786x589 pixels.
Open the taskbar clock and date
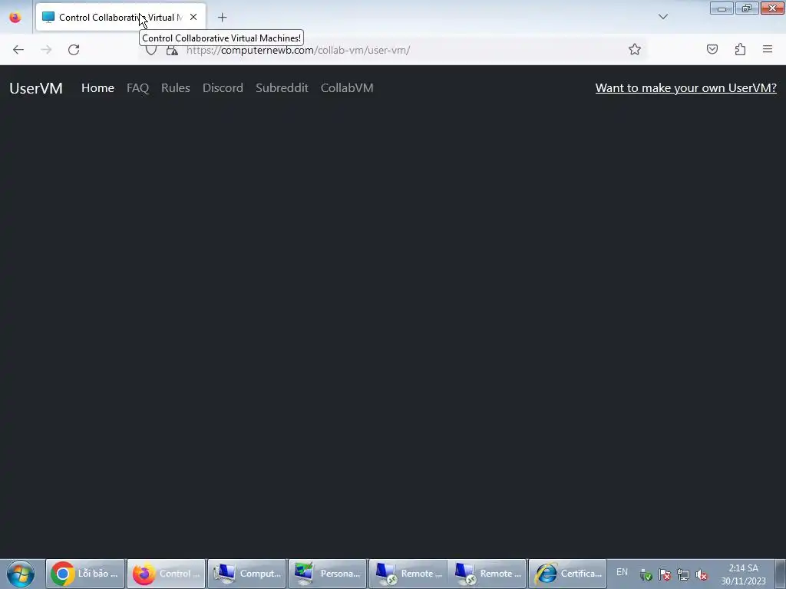(743, 574)
